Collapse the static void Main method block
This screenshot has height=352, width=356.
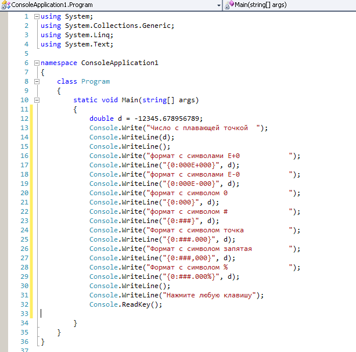tap(37, 100)
